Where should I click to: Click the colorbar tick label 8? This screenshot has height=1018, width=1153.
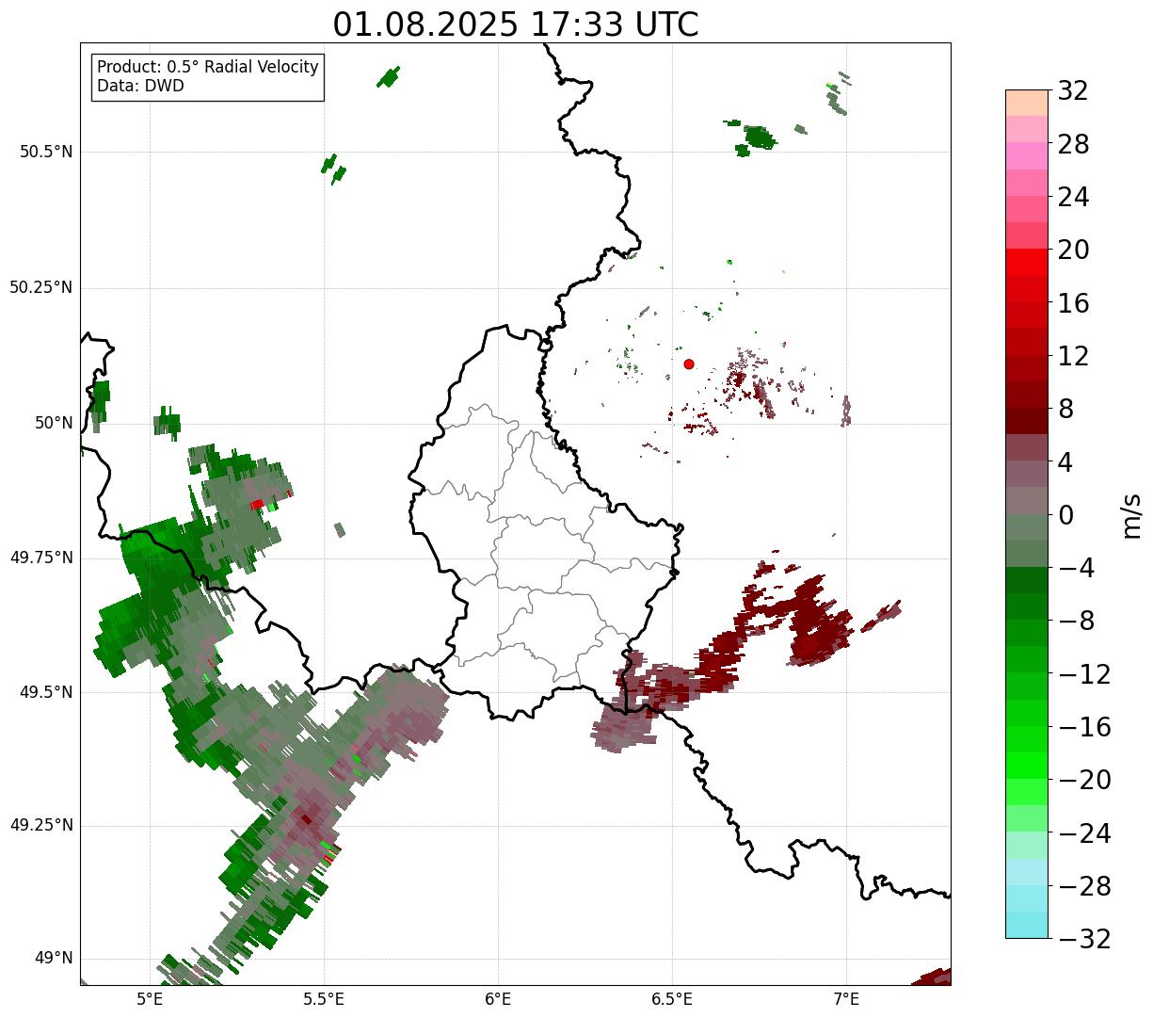(x=1065, y=410)
